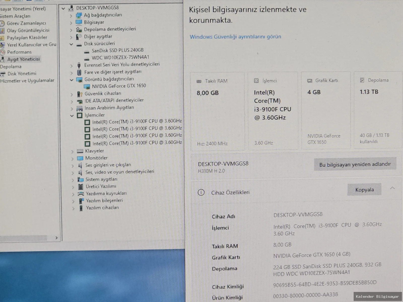Click the İşlemci i3-9100F card
This screenshot has height=302, width=403.
tap(273, 111)
